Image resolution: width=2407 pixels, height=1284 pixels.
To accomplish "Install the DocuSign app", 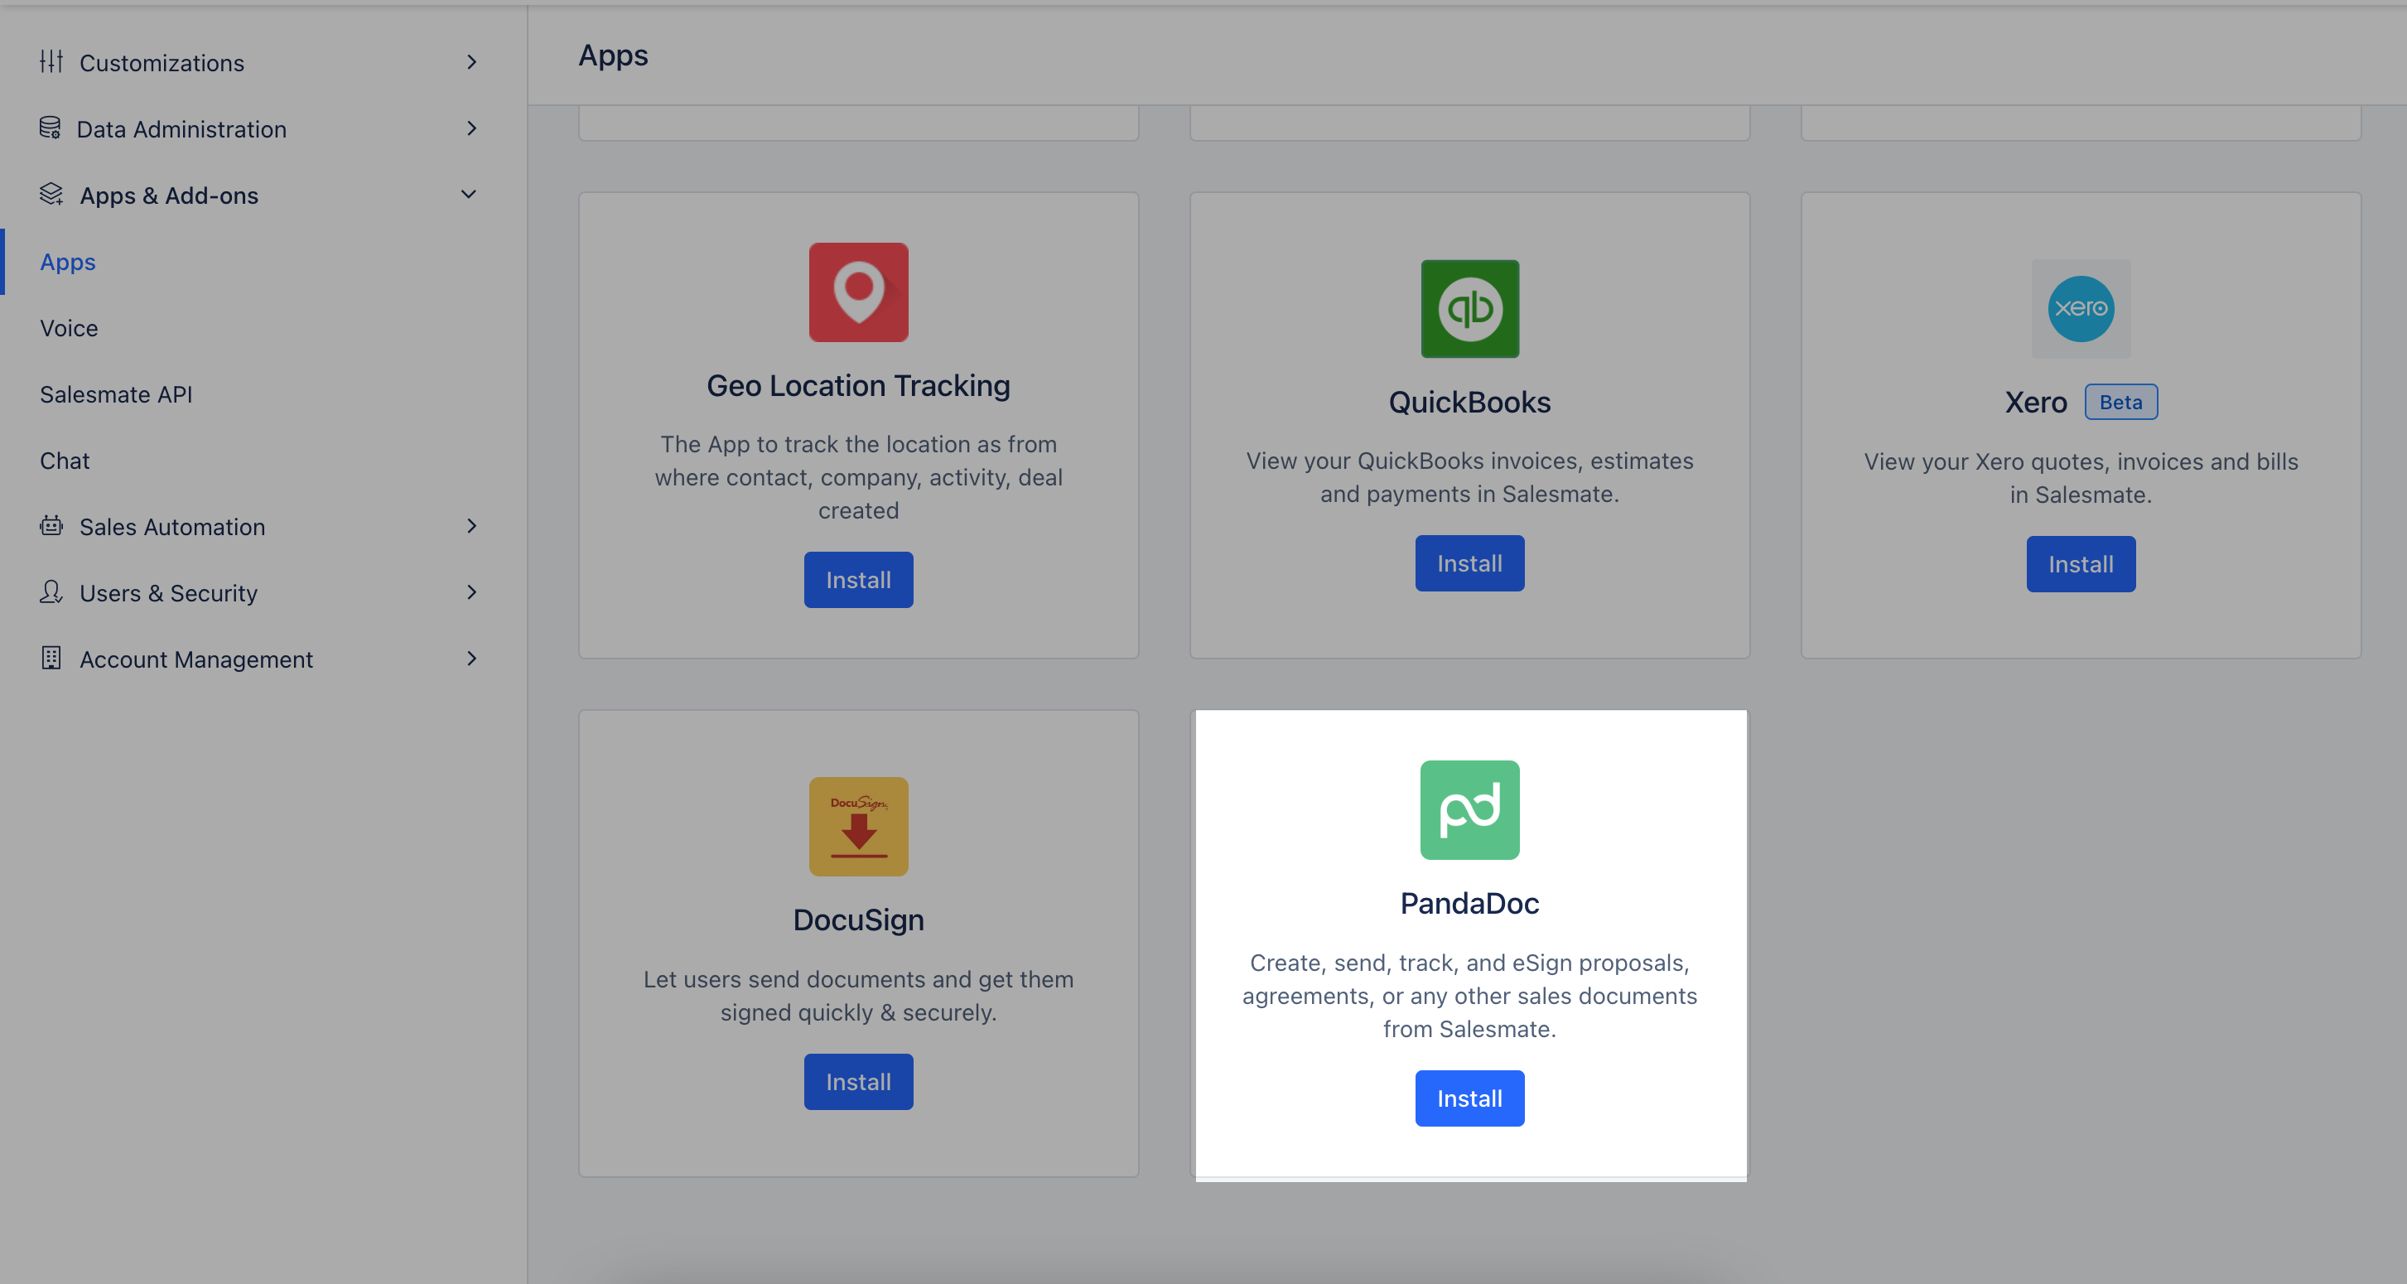I will [858, 1082].
